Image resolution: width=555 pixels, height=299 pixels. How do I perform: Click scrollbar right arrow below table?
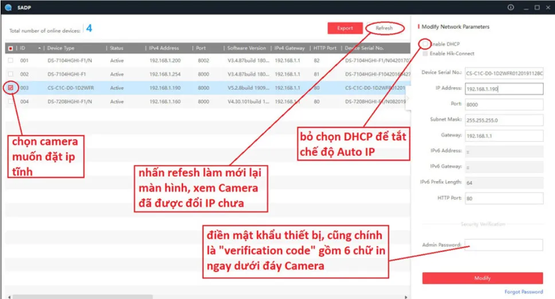click(406, 297)
